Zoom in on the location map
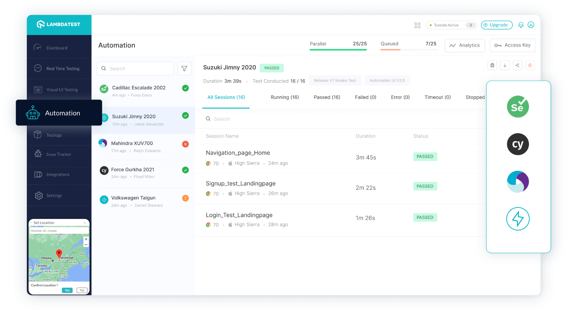This screenshot has height=312, width=567. 86,239
